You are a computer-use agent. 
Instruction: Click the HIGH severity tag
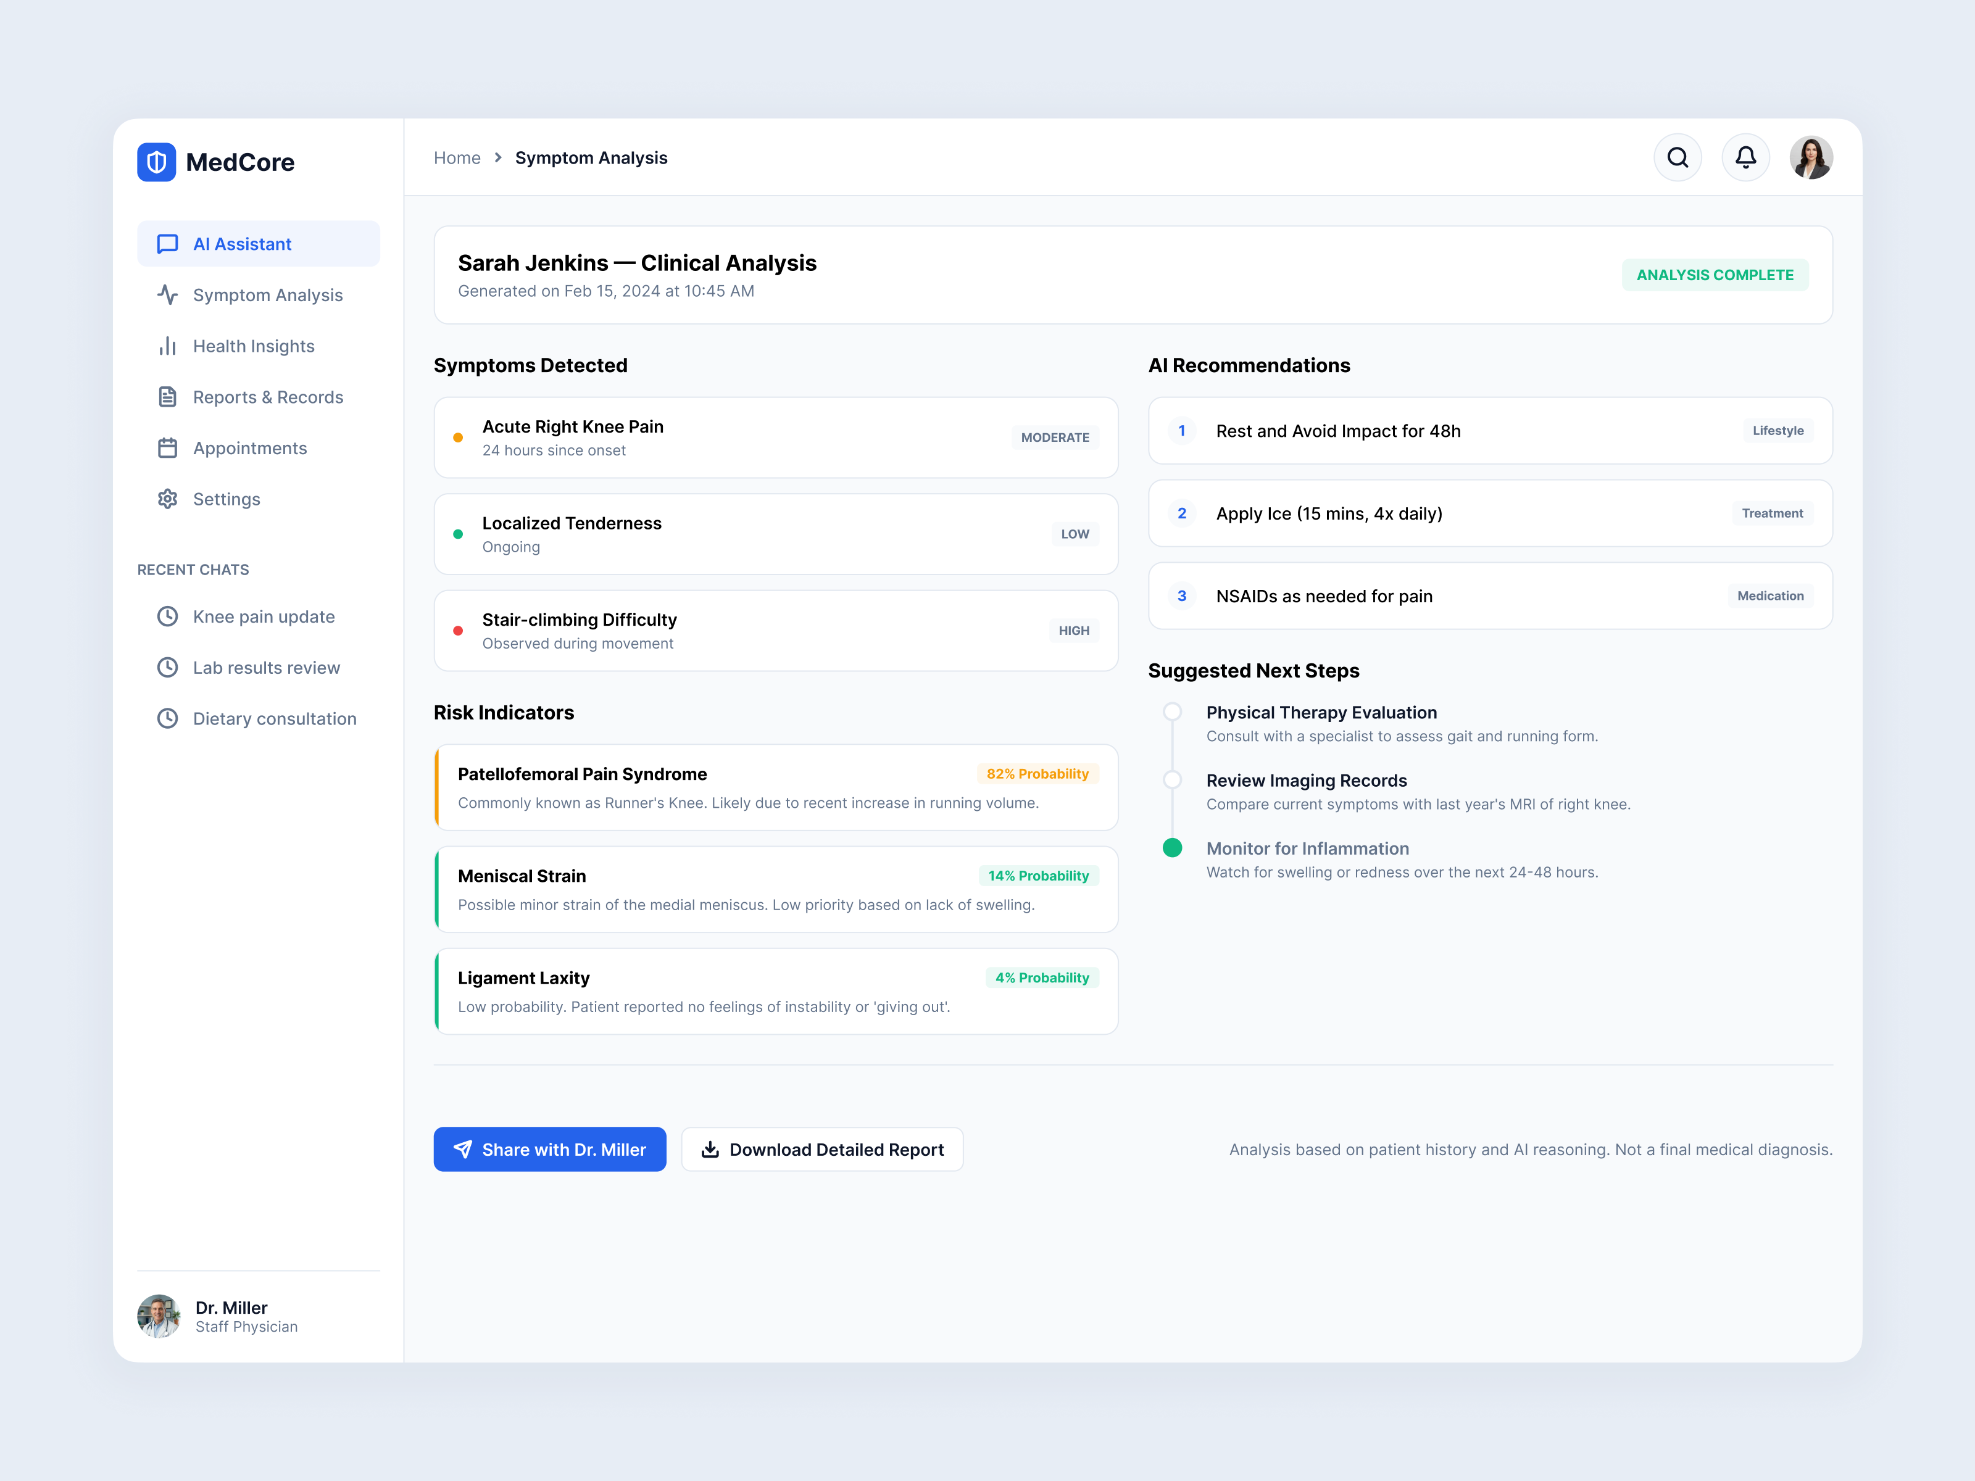(1074, 630)
